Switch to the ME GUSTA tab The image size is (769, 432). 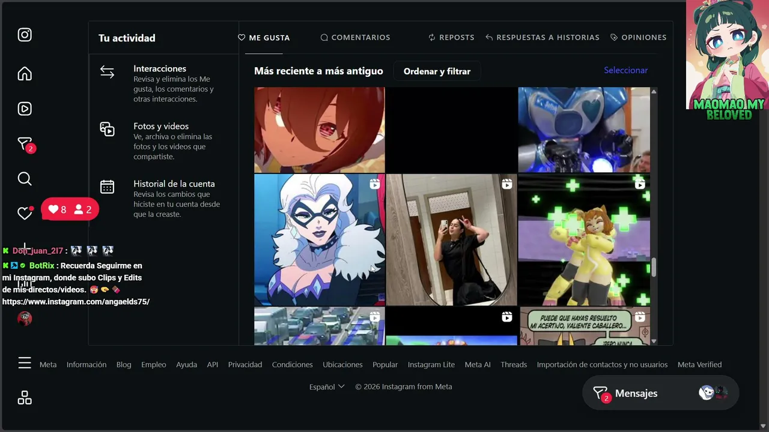point(264,37)
